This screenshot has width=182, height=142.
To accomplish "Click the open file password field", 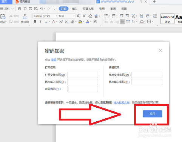I will 83,75.
